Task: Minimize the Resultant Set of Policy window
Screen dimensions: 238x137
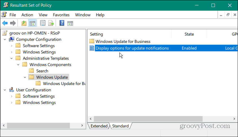Action: coord(197,5)
